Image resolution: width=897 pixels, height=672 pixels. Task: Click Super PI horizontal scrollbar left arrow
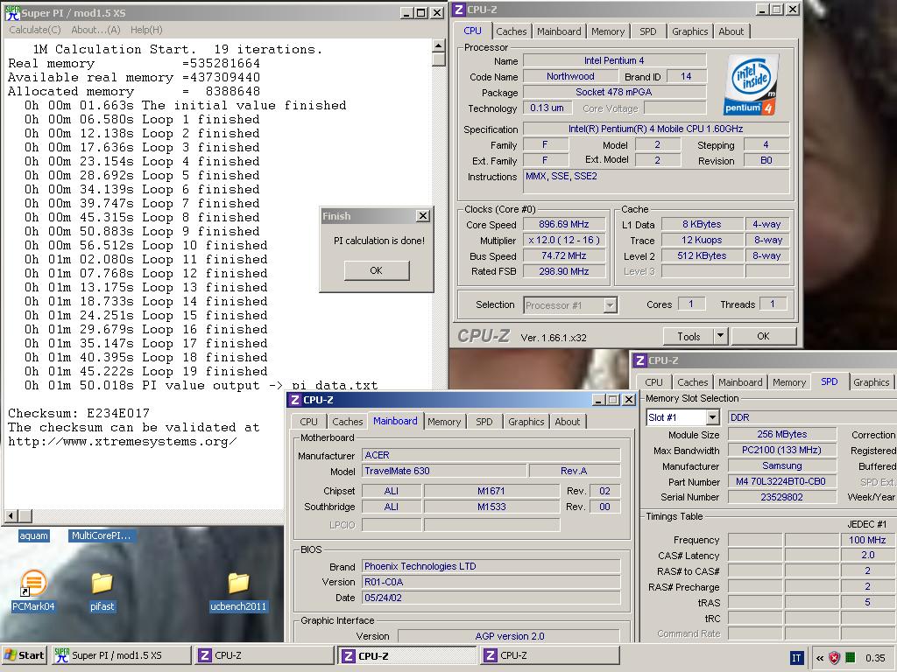pyautogui.click(x=11, y=515)
